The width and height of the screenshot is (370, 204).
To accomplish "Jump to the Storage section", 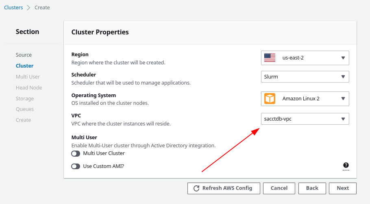I will [25, 99].
